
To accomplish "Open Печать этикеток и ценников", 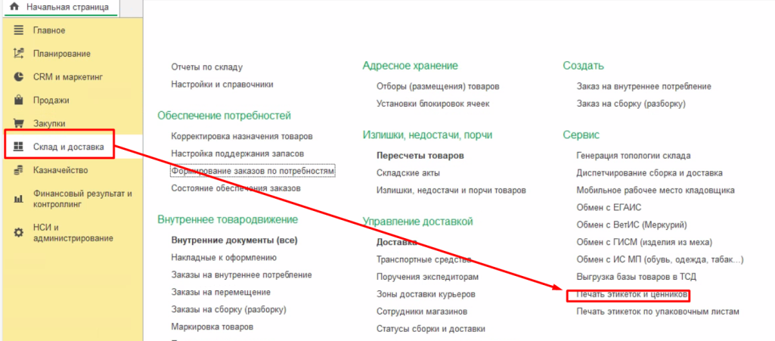I will point(631,295).
